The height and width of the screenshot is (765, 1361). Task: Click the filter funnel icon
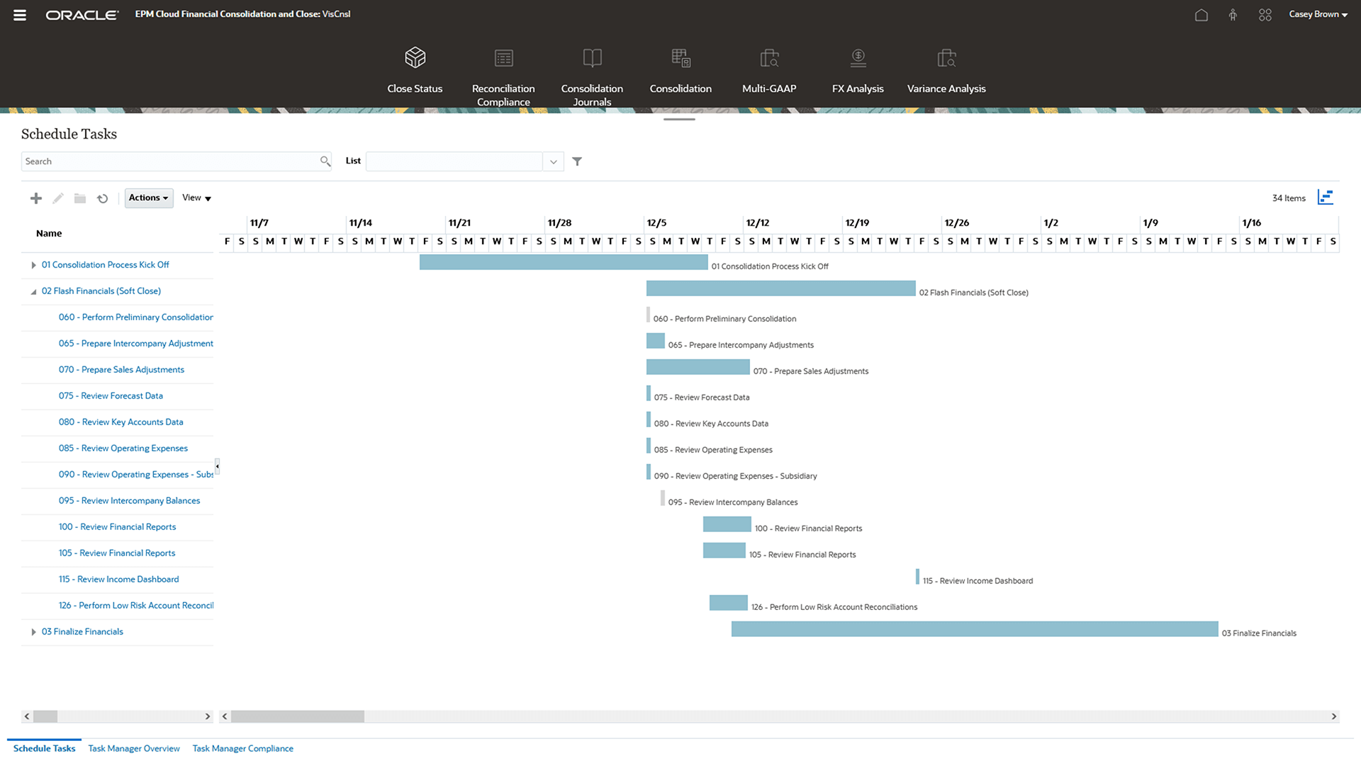point(577,161)
